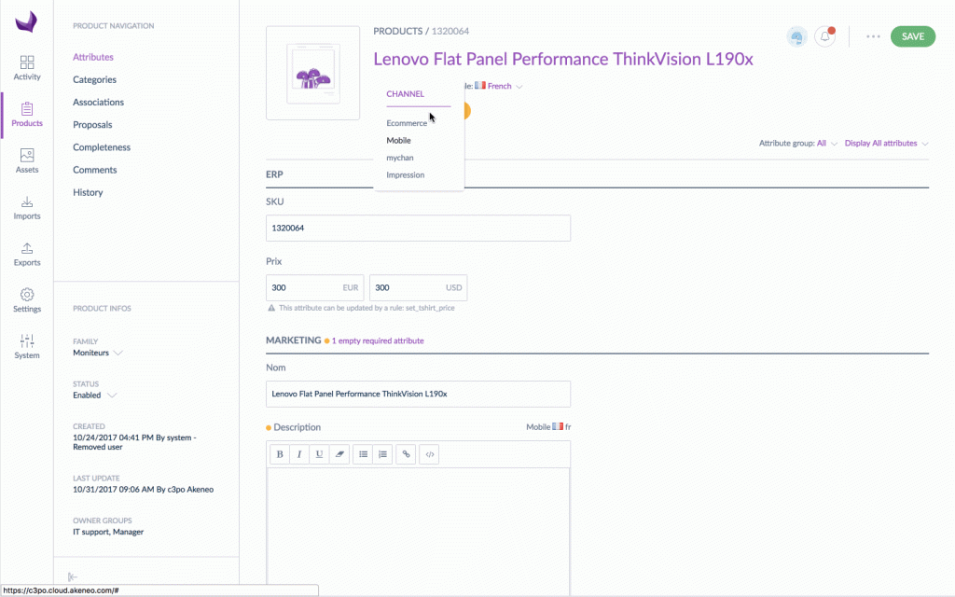The height and width of the screenshot is (597, 955).
Task: Open the Activity section
Action: tap(27, 67)
